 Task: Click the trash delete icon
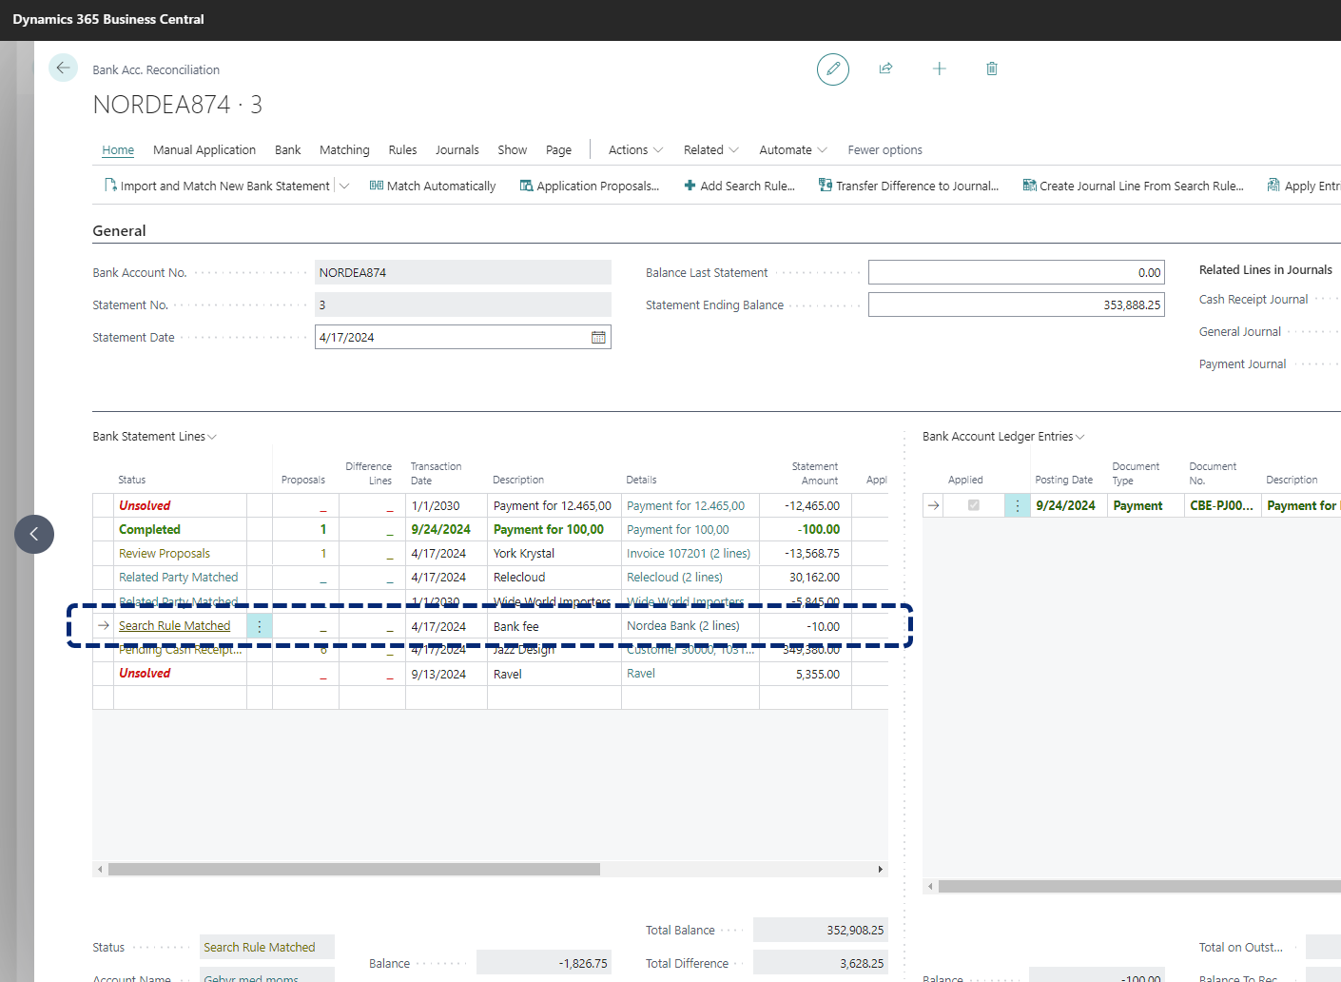[992, 69]
